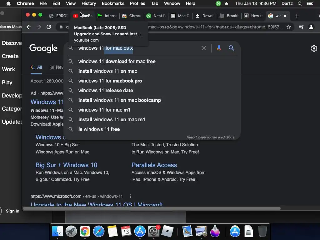
Task: Open the Profiles menu
Action: [137, 3]
